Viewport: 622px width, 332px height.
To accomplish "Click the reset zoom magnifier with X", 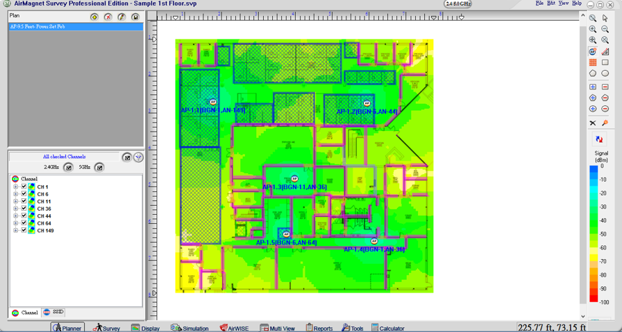I will 605,40.
